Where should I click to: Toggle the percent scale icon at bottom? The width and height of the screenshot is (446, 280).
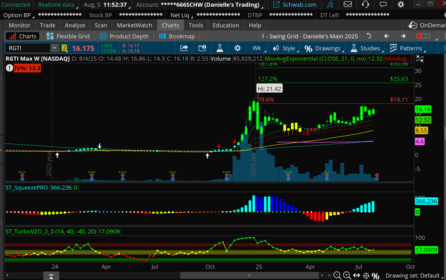375,276
